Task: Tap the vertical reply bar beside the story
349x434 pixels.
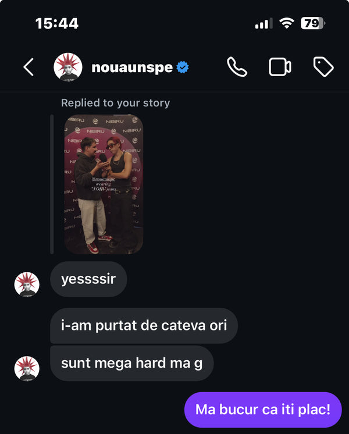Action: 52,184
